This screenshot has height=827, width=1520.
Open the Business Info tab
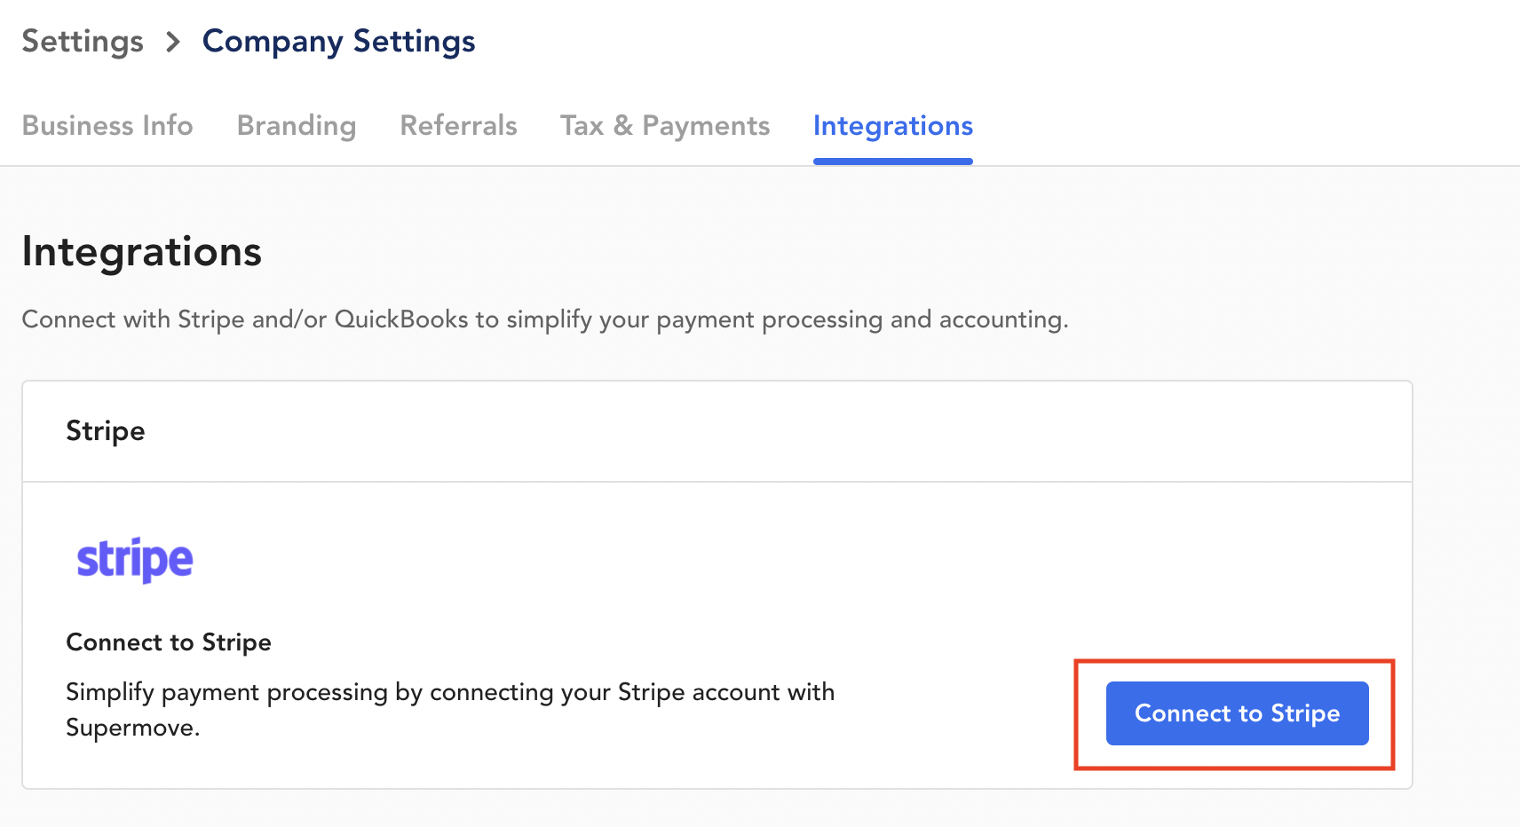(x=107, y=126)
